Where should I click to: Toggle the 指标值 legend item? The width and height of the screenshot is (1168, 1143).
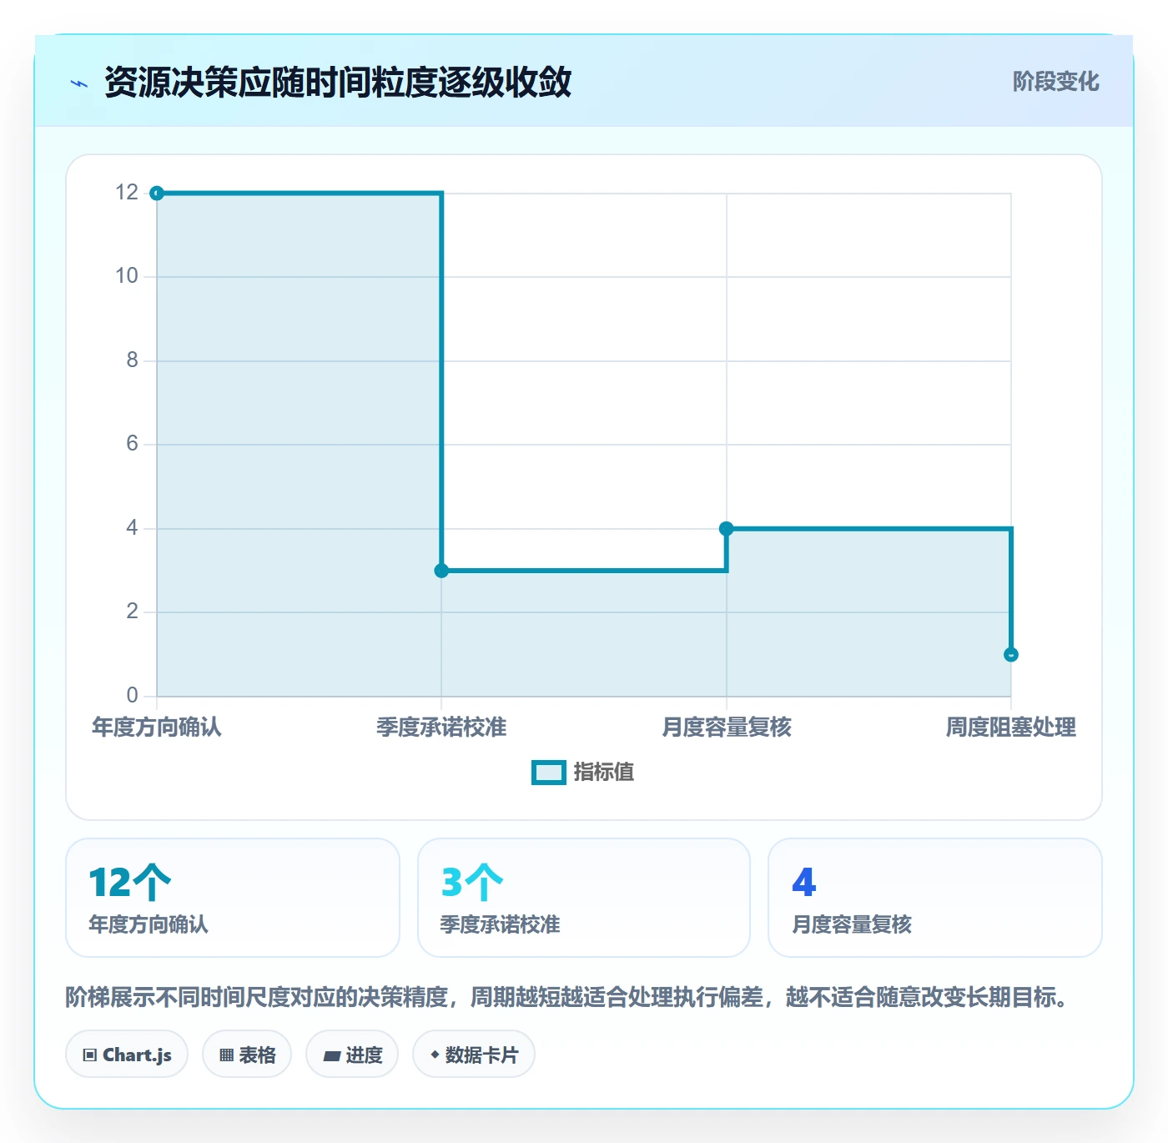[583, 773]
